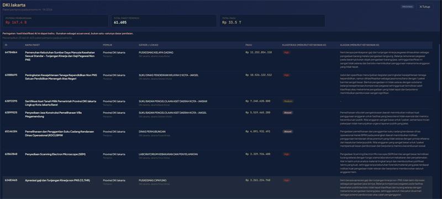442x199 pixels.
Task: Click the vertical scrollbar on the right
Action: [440, 67]
